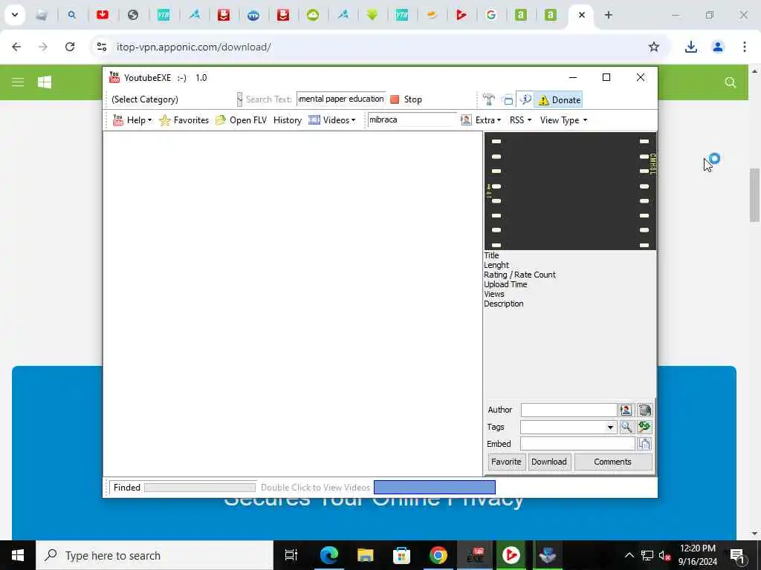Click the film strip video preview thumbnail
The image size is (761, 570).
570,191
